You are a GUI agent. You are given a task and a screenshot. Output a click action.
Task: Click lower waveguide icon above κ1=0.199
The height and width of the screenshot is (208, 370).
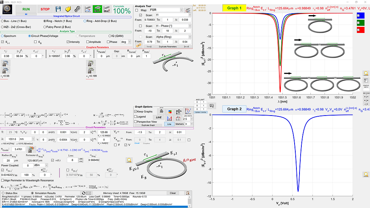(x=90, y=70)
